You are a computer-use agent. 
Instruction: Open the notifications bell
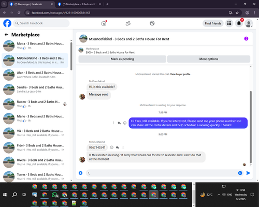pos(239,23)
